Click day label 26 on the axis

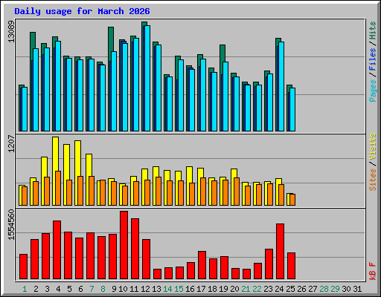tap(301, 289)
